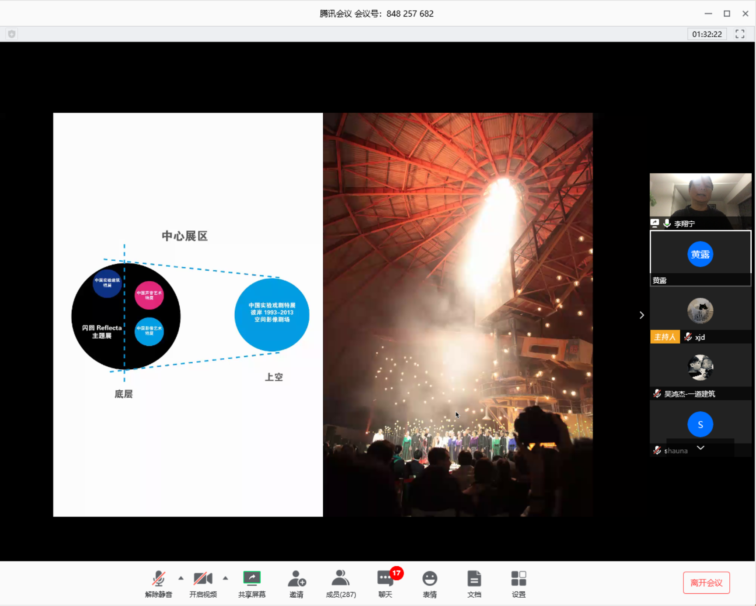Open 设置 settings
This screenshot has height=606, width=756.
519,583
